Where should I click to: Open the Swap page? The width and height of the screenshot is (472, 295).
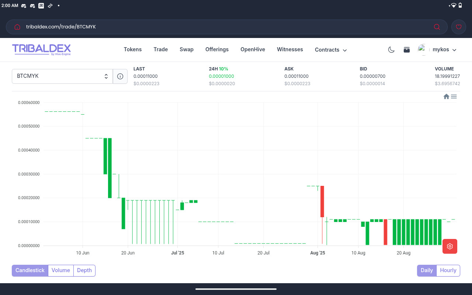pos(187,49)
